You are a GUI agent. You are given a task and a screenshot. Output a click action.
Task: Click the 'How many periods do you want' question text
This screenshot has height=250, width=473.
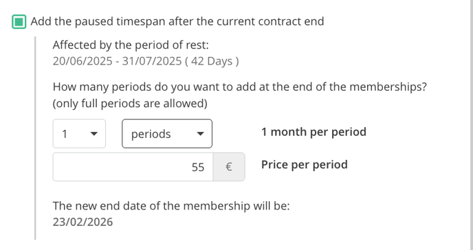pyautogui.click(x=240, y=87)
